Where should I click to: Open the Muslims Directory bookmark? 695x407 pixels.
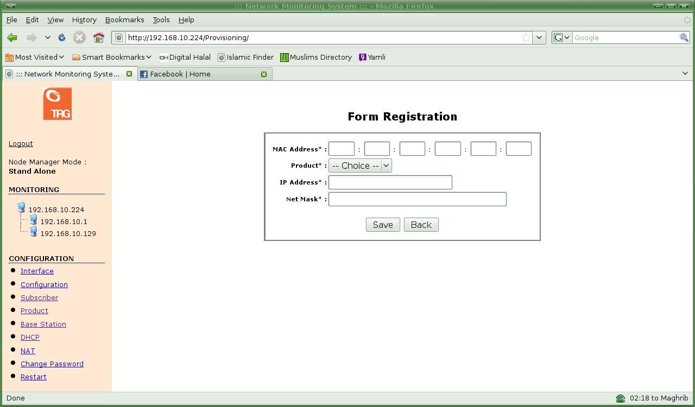316,57
